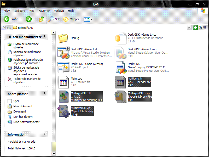Click the red X delete icon
209x157 pixels.
pos(10,79)
